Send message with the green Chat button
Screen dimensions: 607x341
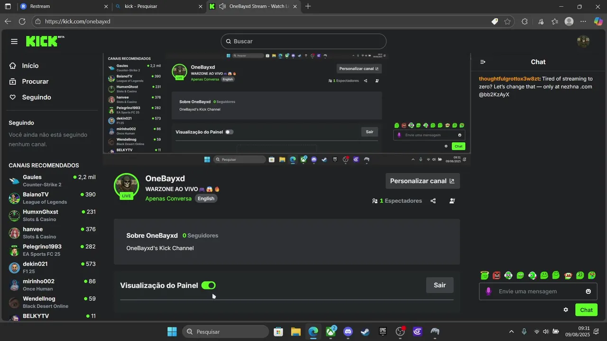586,310
